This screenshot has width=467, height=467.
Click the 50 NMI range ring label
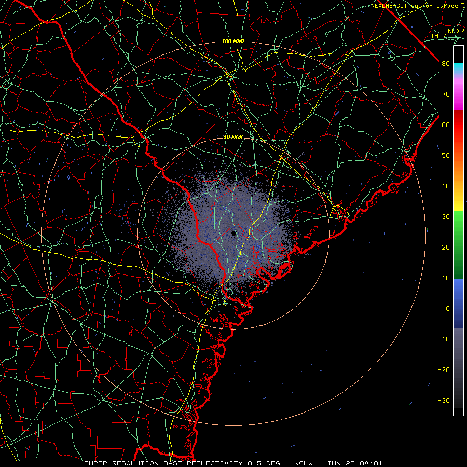[233, 138]
